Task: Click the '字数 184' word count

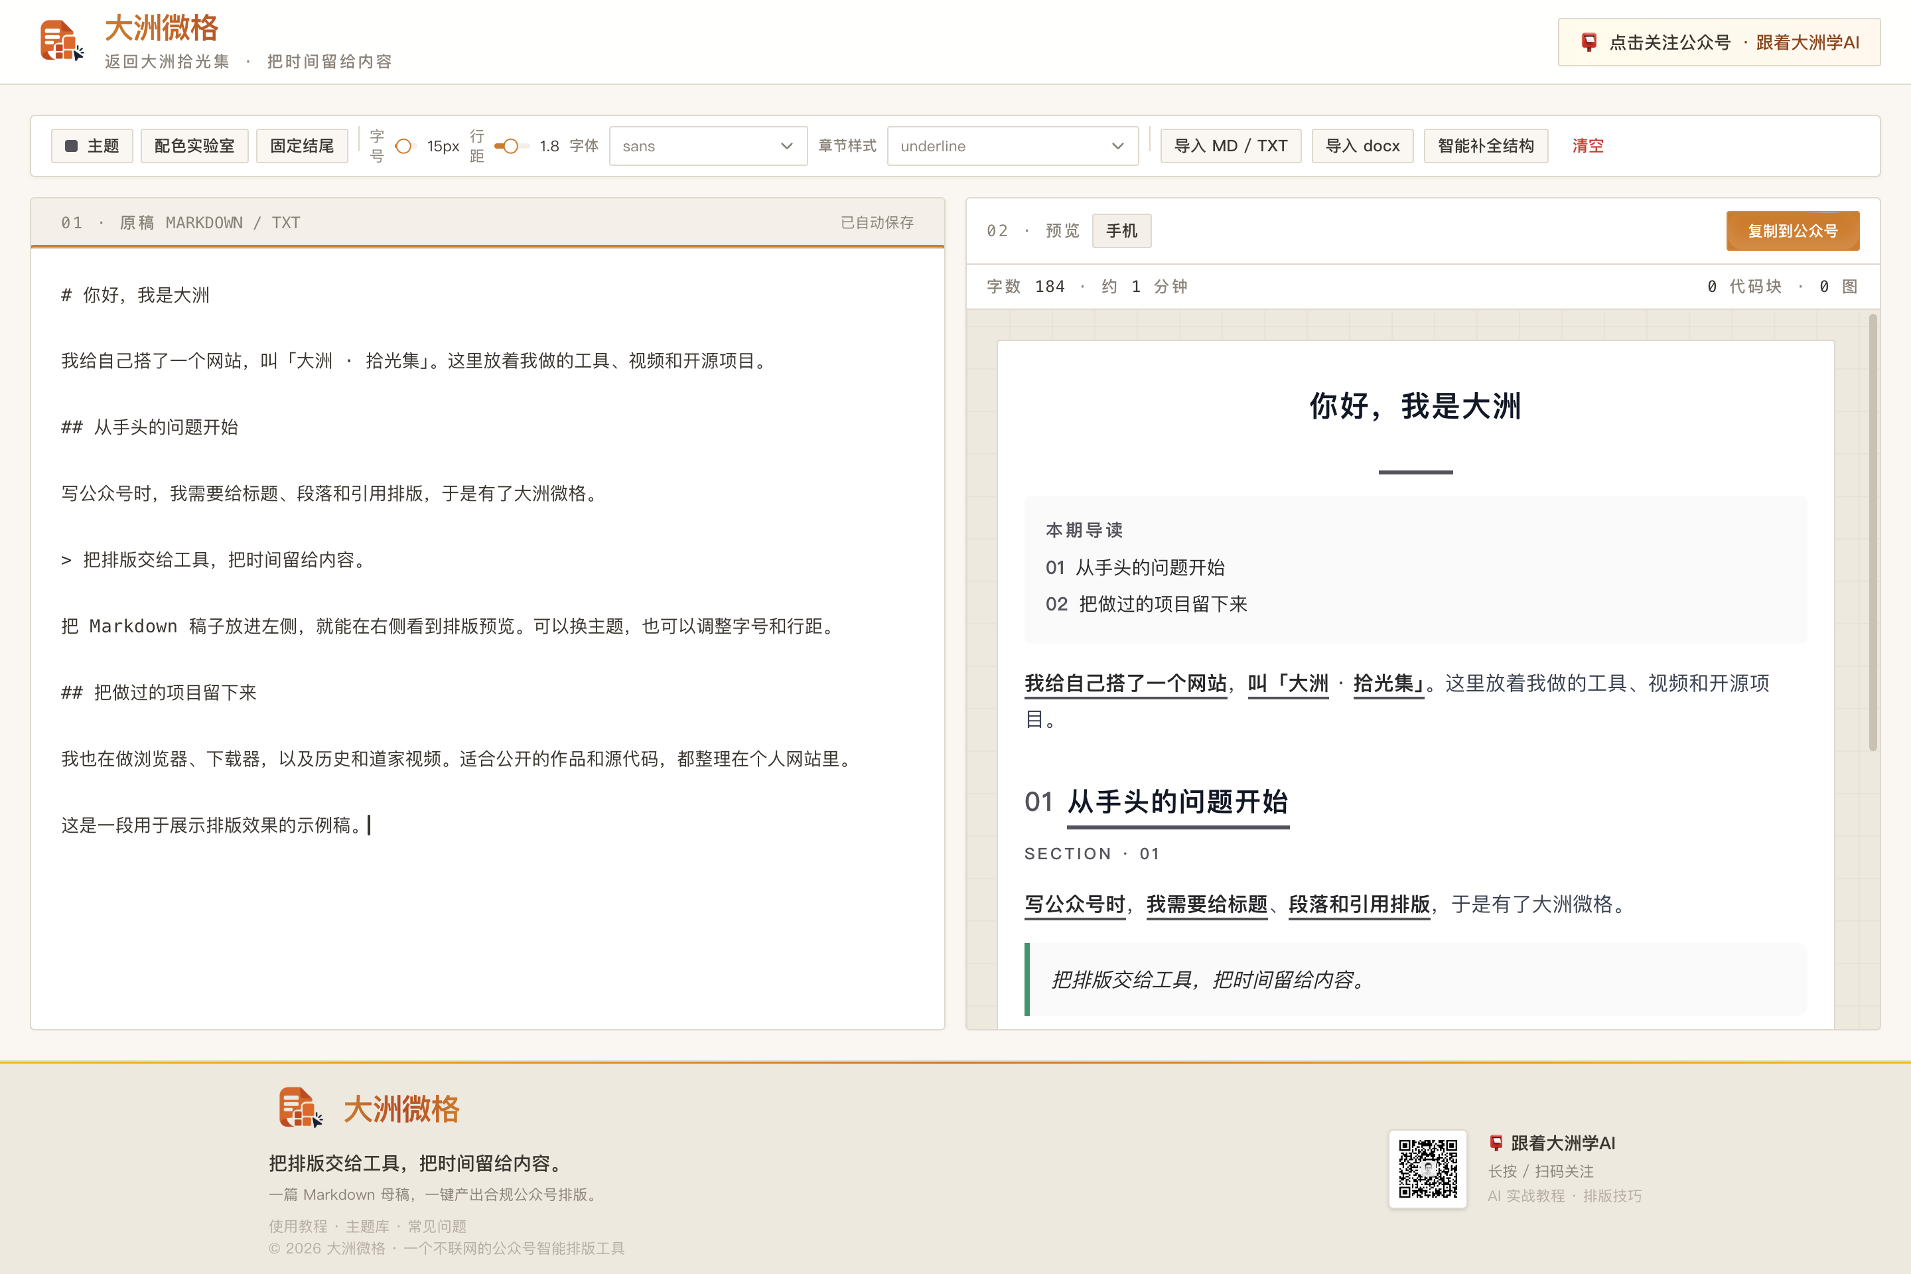Action: click(1025, 286)
